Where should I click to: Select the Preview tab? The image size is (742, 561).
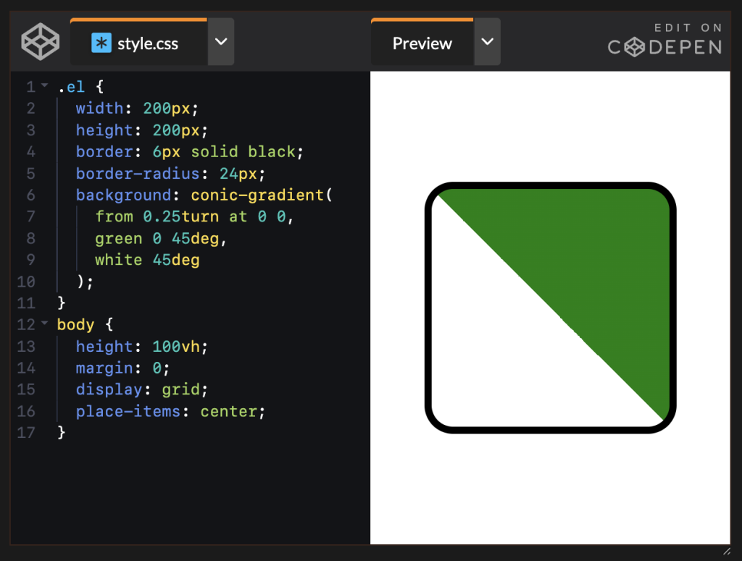point(422,42)
